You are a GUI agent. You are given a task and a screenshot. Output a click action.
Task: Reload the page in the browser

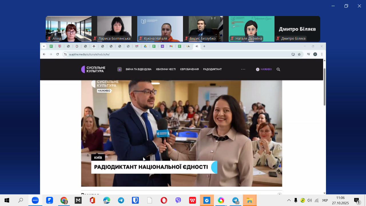(x=57, y=54)
